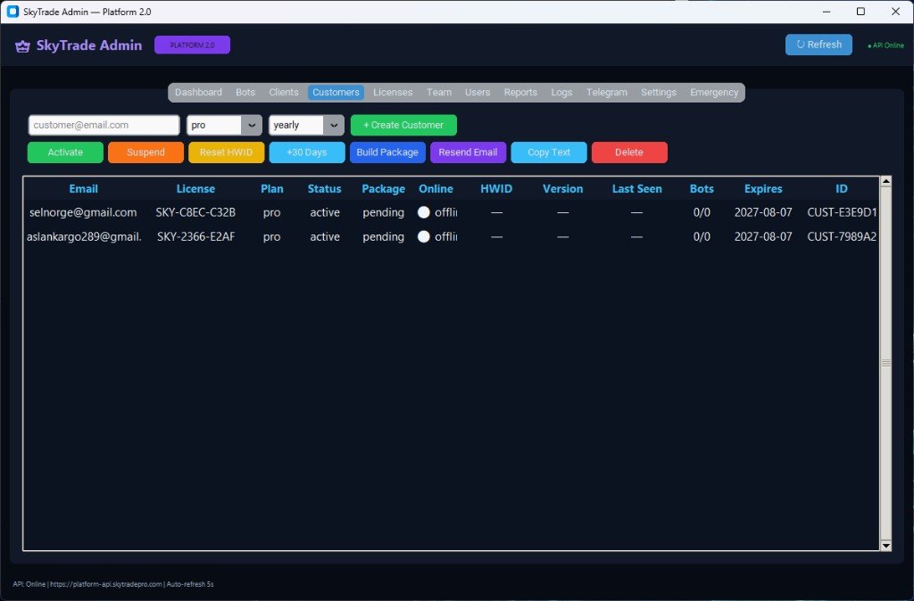
Task: Sort by the License column header
Action: pyautogui.click(x=195, y=189)
